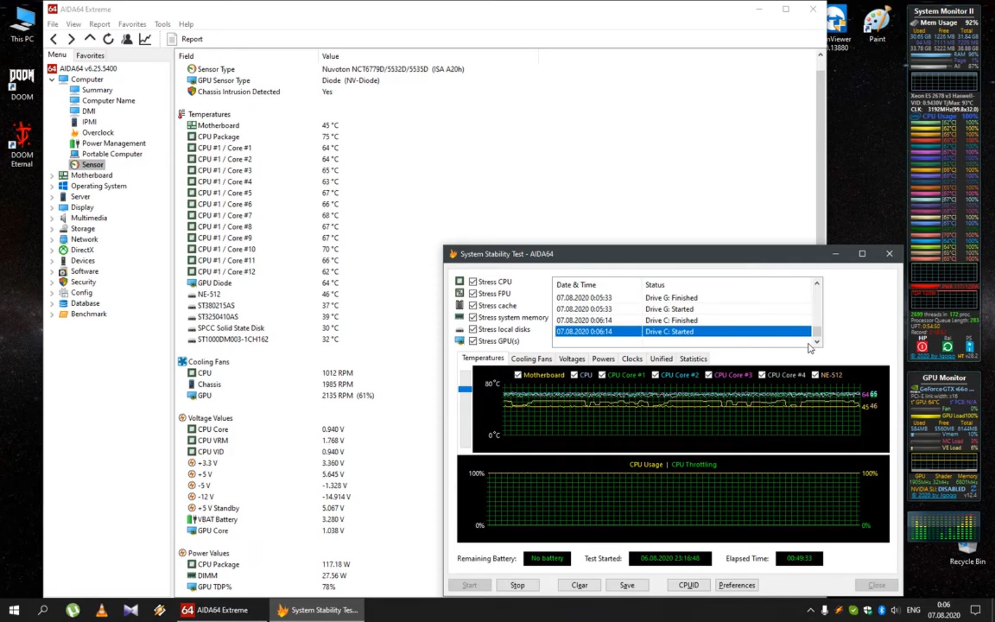
Task: Click the microphone icon in system tray
Action: 824,610
